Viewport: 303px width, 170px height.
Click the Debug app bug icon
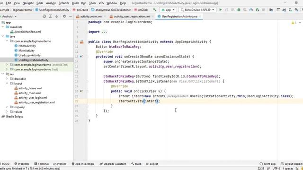pyautogui.click(x=239, y=9)
